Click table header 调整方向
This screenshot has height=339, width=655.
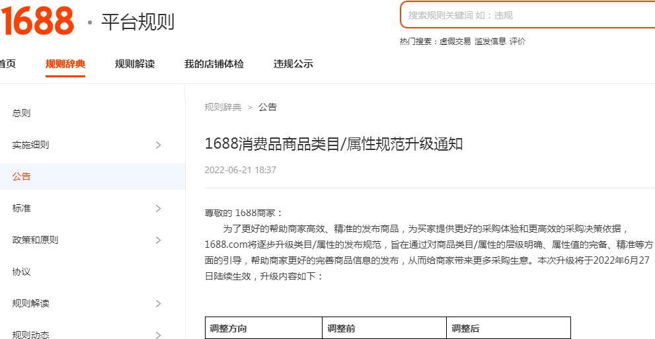228,328
